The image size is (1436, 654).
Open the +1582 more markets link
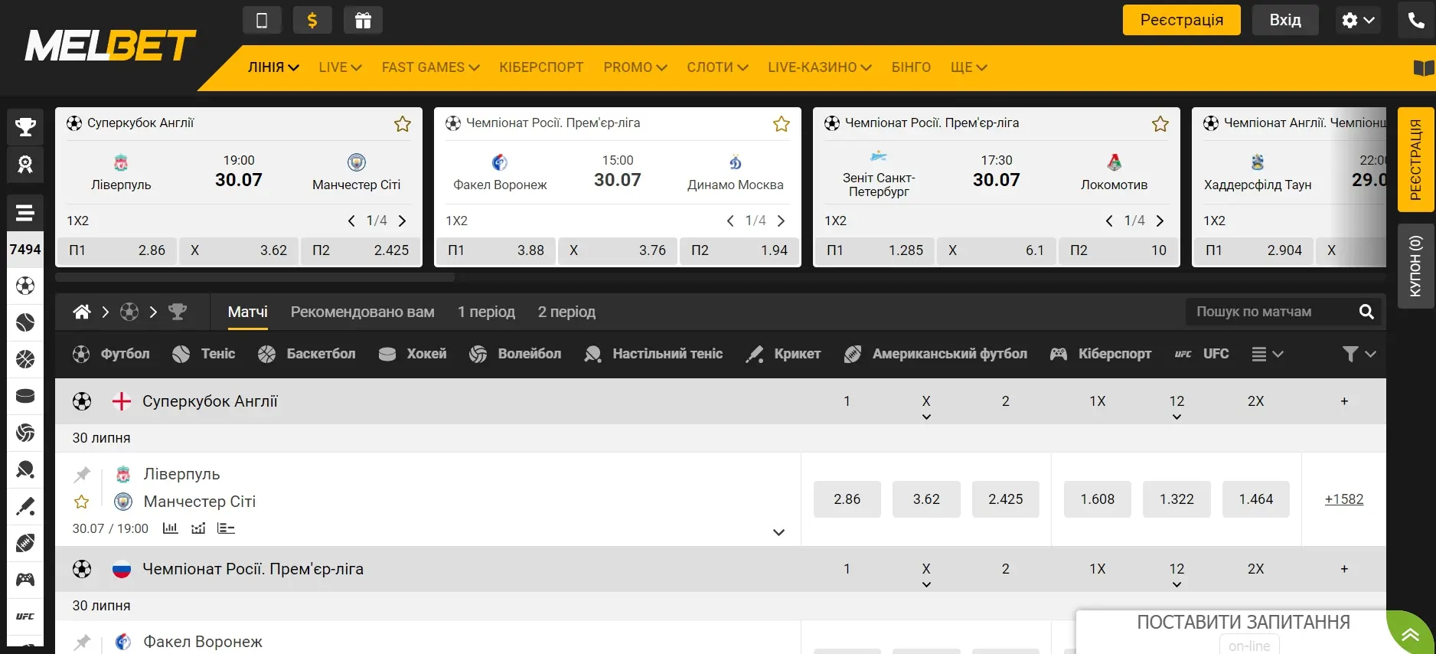pyautogui.click(x=1343, y=499)
